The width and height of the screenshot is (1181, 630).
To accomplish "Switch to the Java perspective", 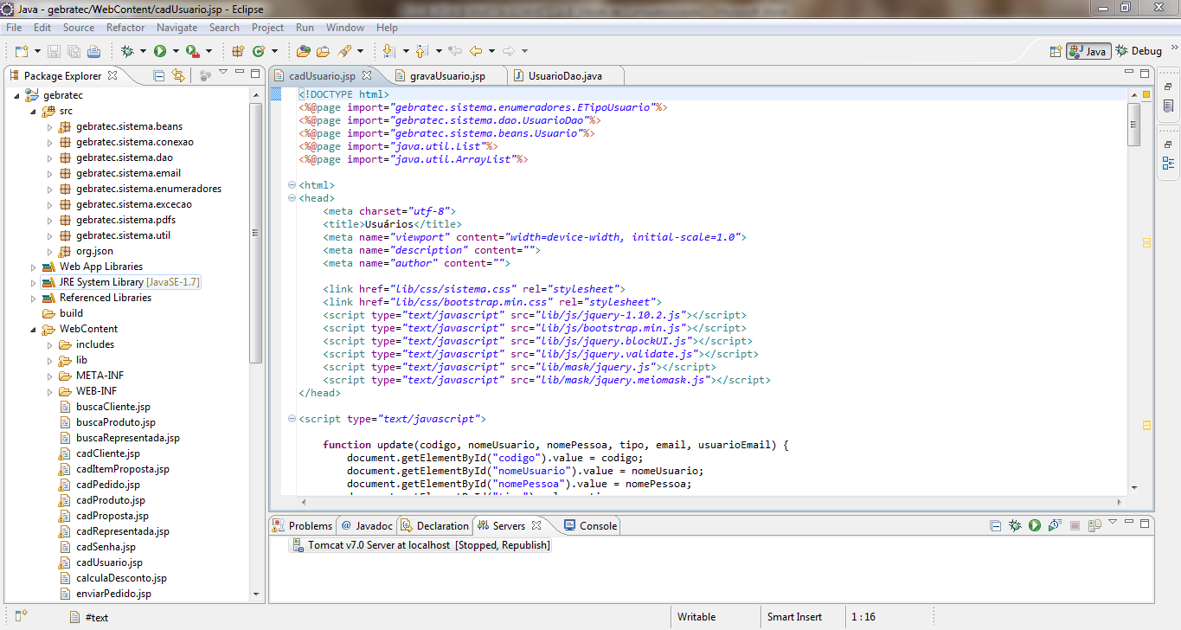I will [x=1088, y=51].
